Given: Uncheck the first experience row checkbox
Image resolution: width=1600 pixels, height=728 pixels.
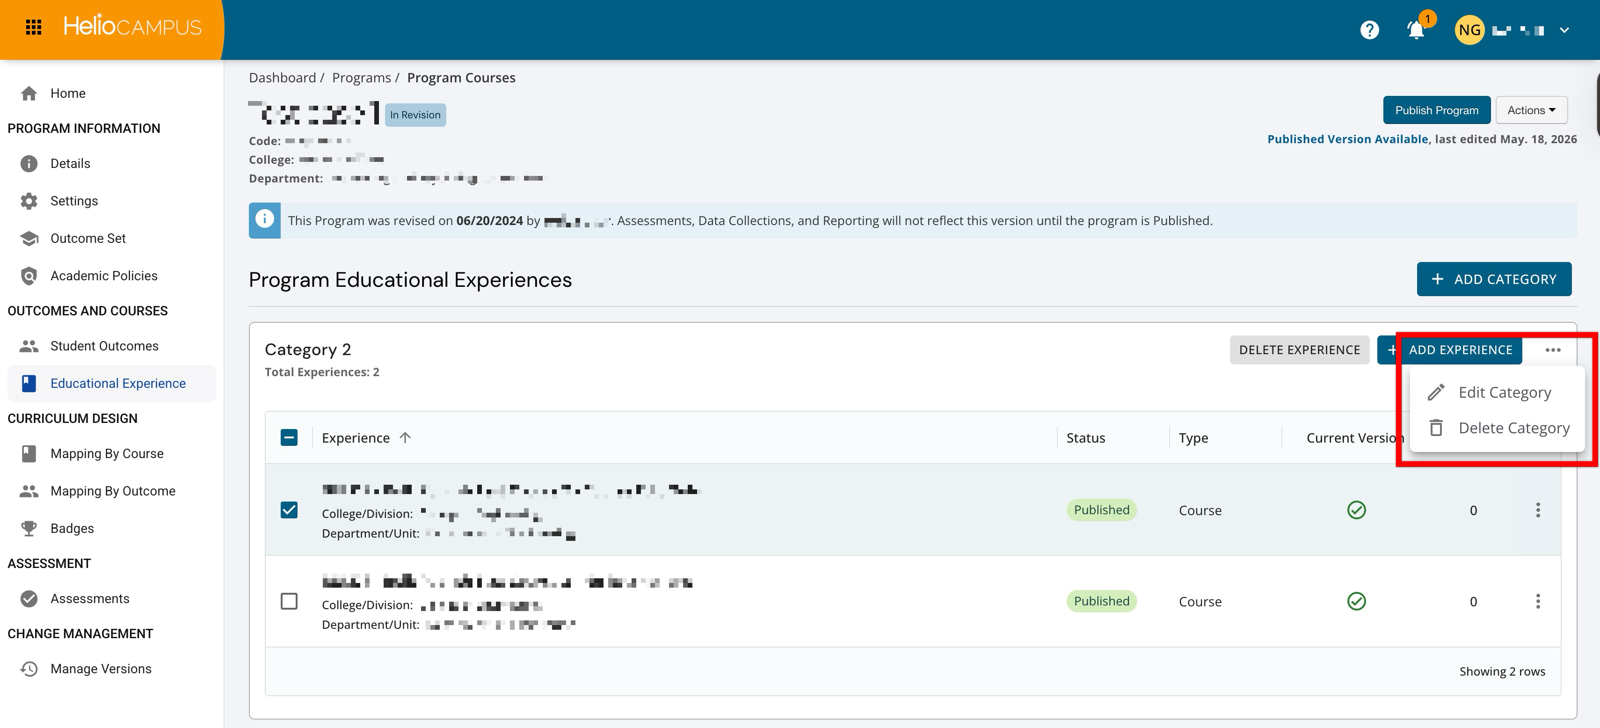Looking at the screenshot, I should pos(289,510).
